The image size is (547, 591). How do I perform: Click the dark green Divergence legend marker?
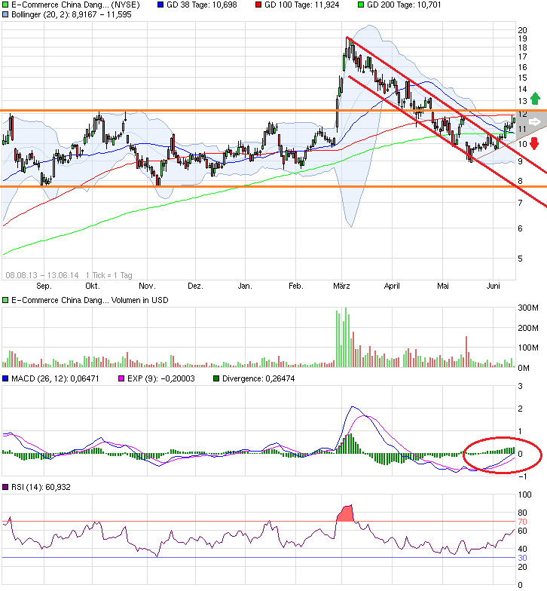[x=217, y=378]
